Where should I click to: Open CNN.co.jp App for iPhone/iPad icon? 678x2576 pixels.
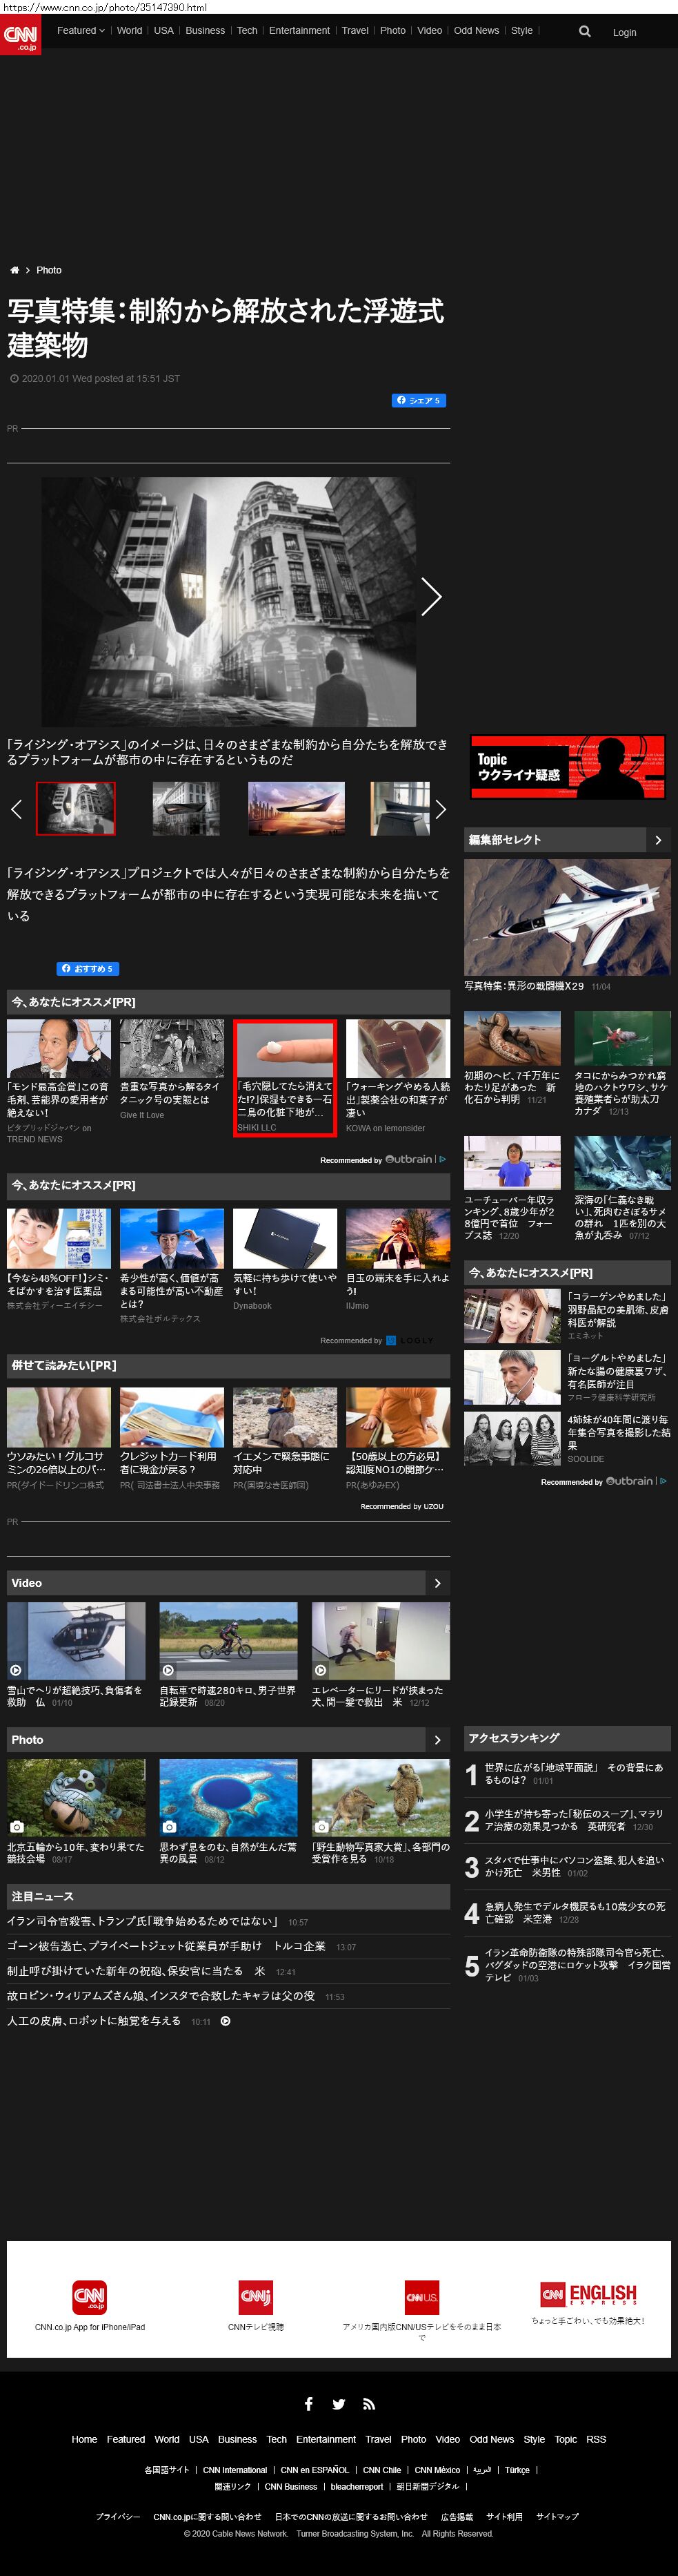click(90, 2297)
